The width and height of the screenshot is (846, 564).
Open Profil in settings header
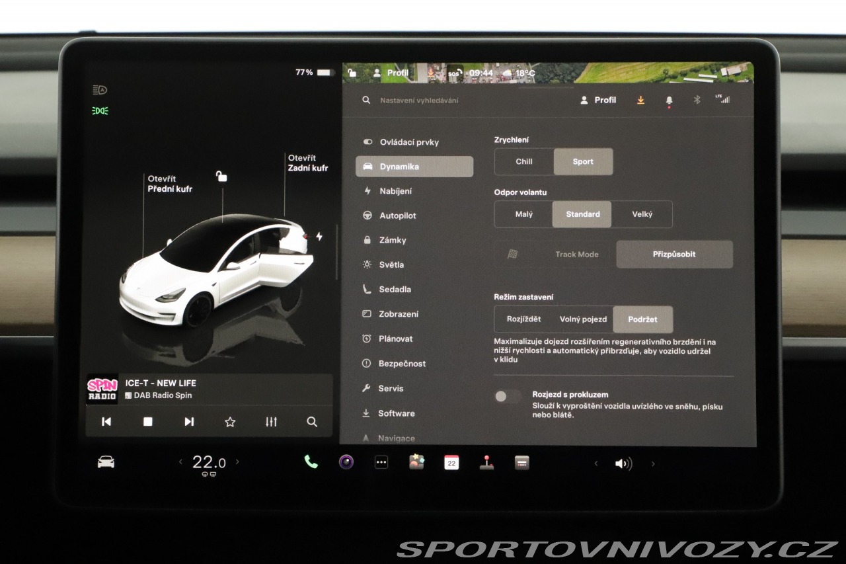point(598,100)
